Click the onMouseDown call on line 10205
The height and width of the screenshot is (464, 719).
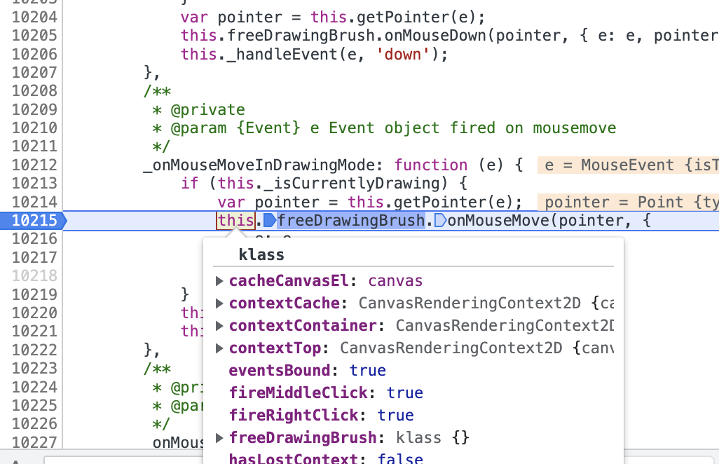click(434, 36)
